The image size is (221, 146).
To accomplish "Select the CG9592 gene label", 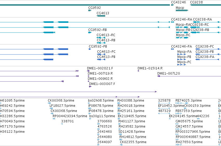I will [95, 8].
